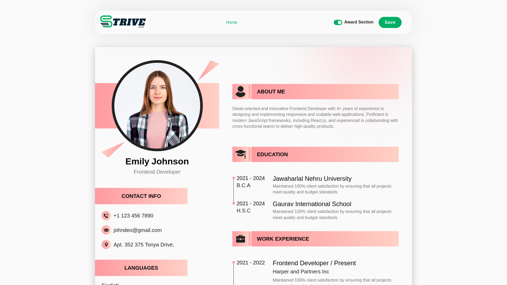Viewport: 507px width, 285px height.
Task: Click the Work Experience briefcase icon
Action: pos(240,239)
